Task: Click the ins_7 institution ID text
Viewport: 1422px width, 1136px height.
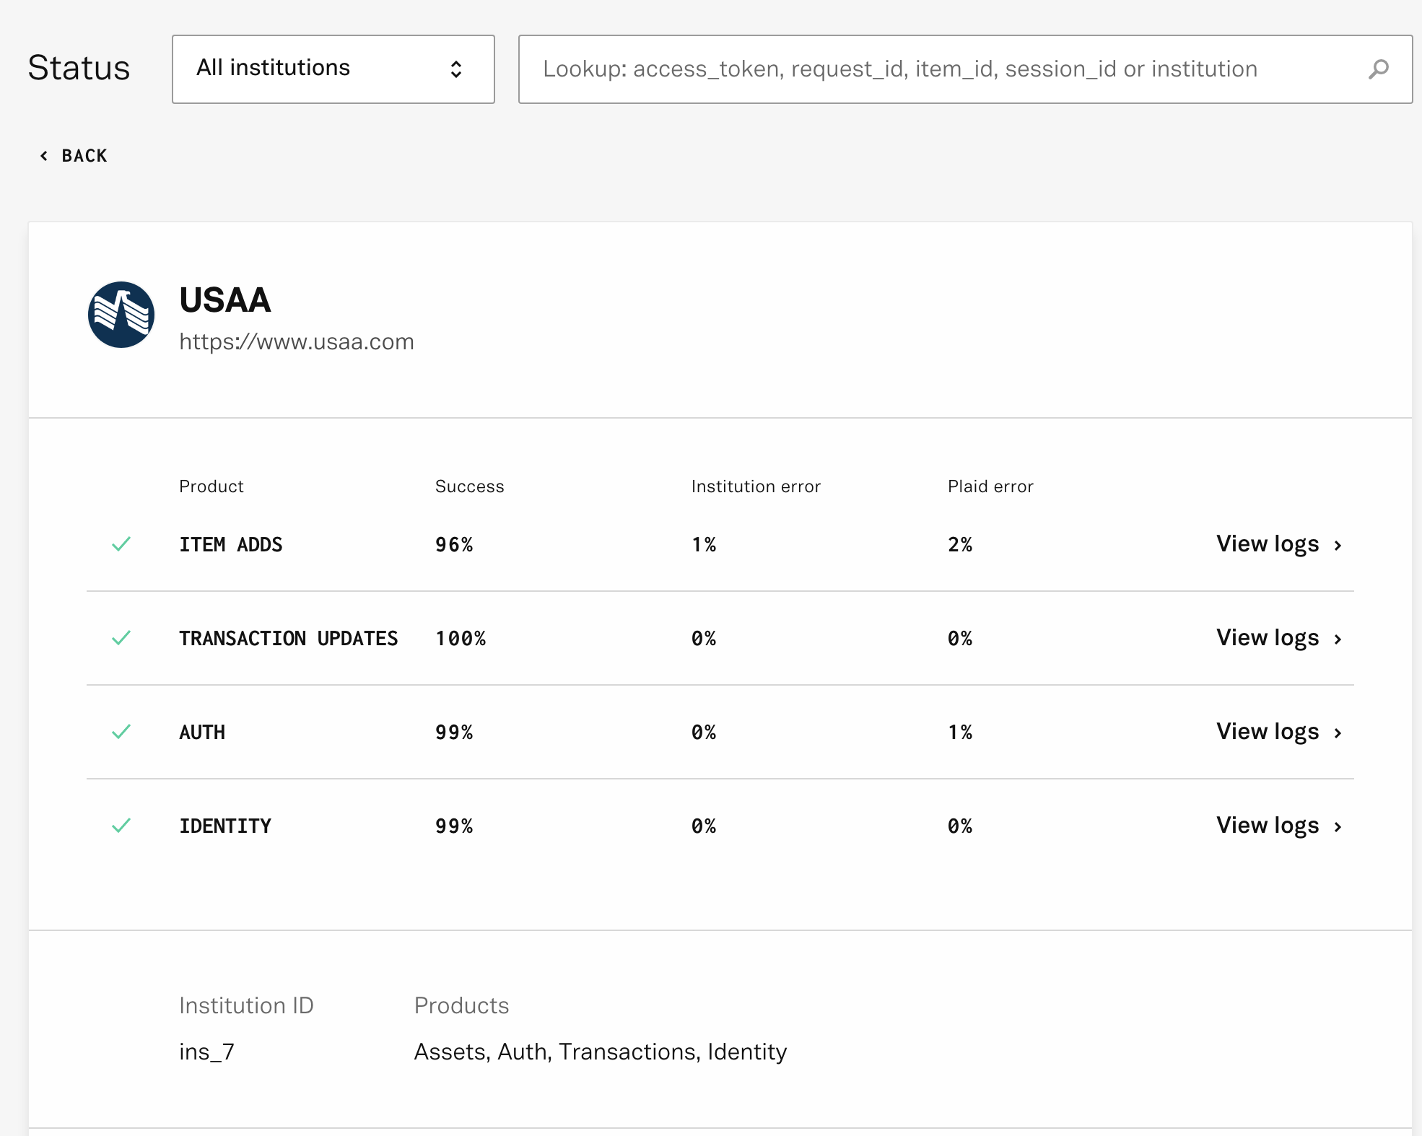Action: coord(206,1052)
